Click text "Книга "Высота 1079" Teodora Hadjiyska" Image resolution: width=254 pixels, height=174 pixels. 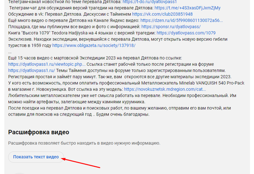(x=48, y=33)
